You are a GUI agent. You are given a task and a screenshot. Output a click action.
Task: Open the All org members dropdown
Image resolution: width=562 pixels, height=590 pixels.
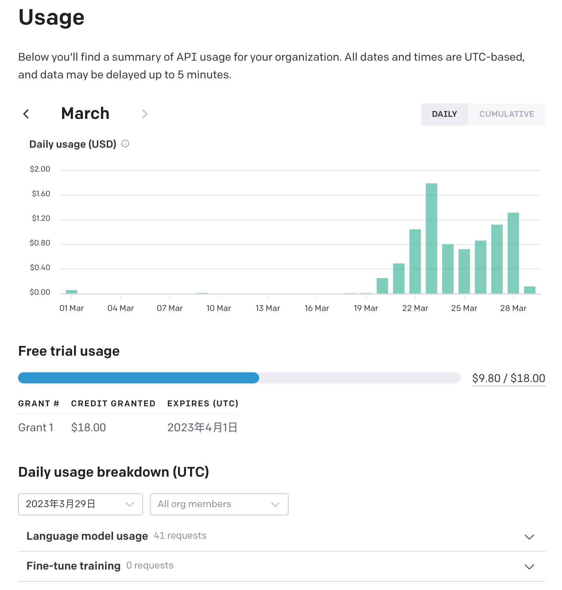219,504
